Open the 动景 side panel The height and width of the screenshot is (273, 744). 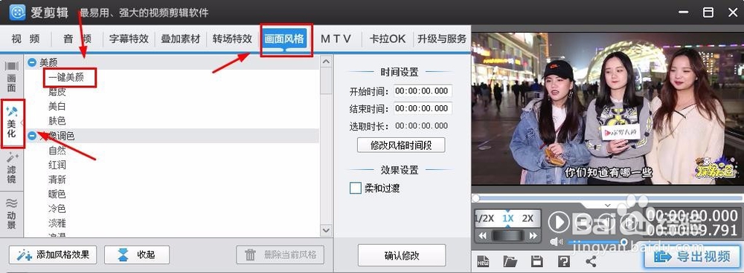pyautogui.click(x=11, y=214)
